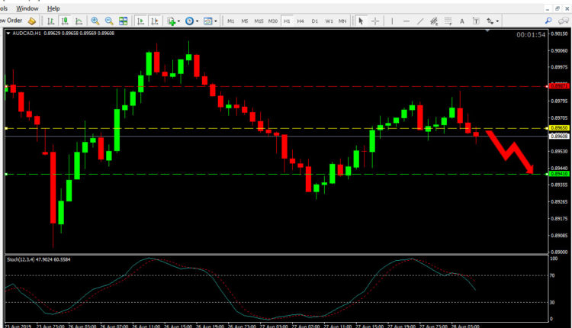This screenshot has height=328, width=572.
Task: Restore down the chart window
Action: click(557, 8)
